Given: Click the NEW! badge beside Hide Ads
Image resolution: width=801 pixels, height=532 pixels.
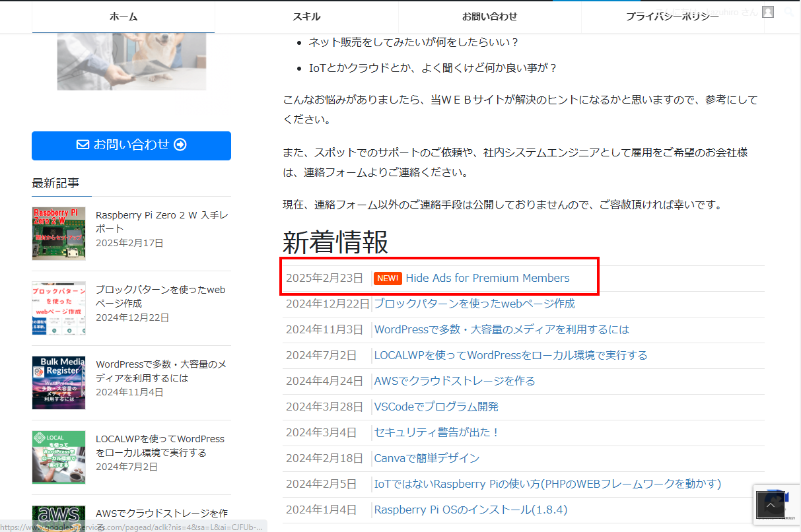Looking at the screenshot, I should click(x=388, y=279).
